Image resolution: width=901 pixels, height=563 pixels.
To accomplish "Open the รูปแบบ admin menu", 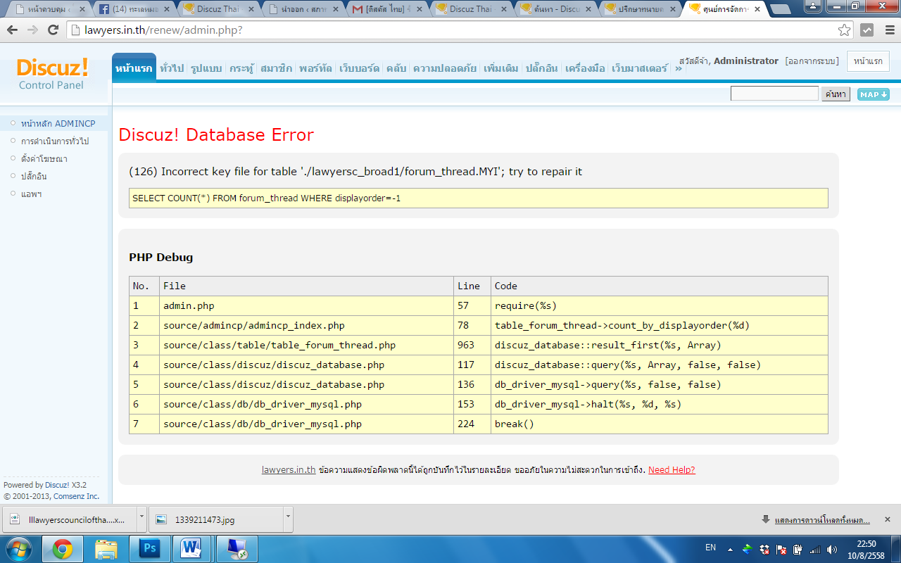I will tap(206, 68).
